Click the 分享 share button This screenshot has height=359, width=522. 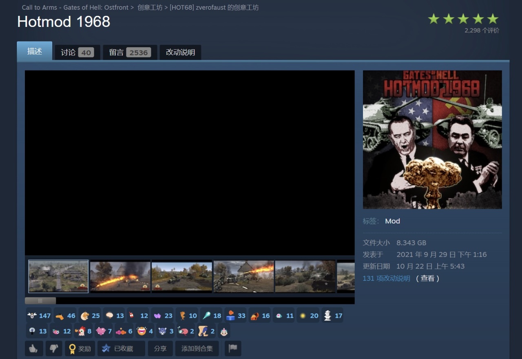click(x=160, y=348)
